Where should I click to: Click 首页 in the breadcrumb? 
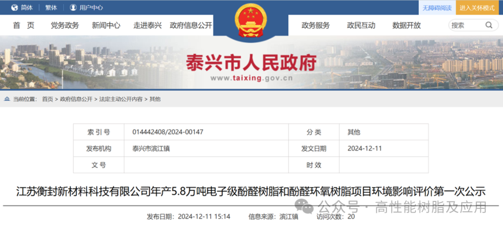click(x=48, y=99)
